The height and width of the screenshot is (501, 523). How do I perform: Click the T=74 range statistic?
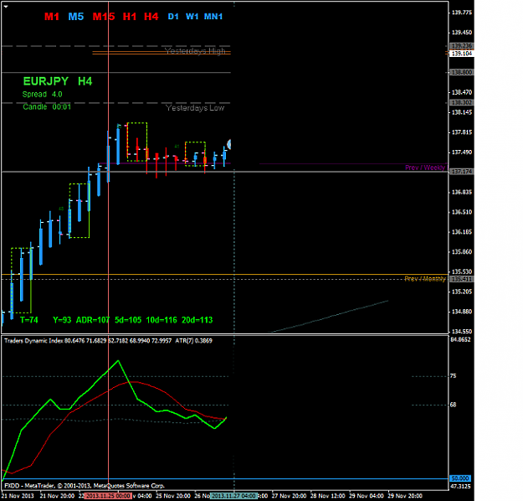click(x=29, y=320)
